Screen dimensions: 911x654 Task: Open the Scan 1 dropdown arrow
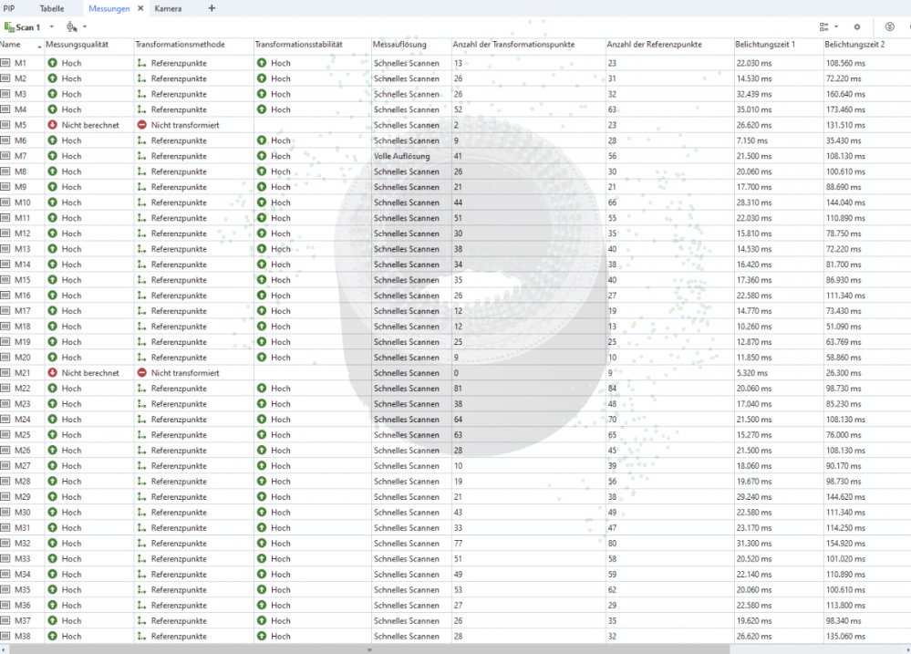pyautogui.click(x=51, y=27)
